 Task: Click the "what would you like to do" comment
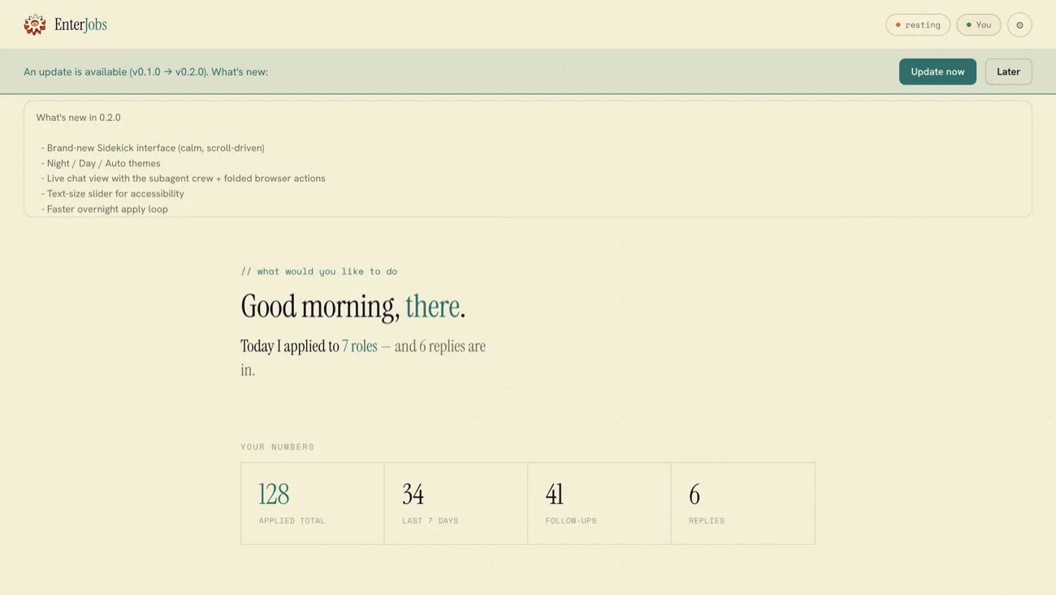[x=319, y=271]
